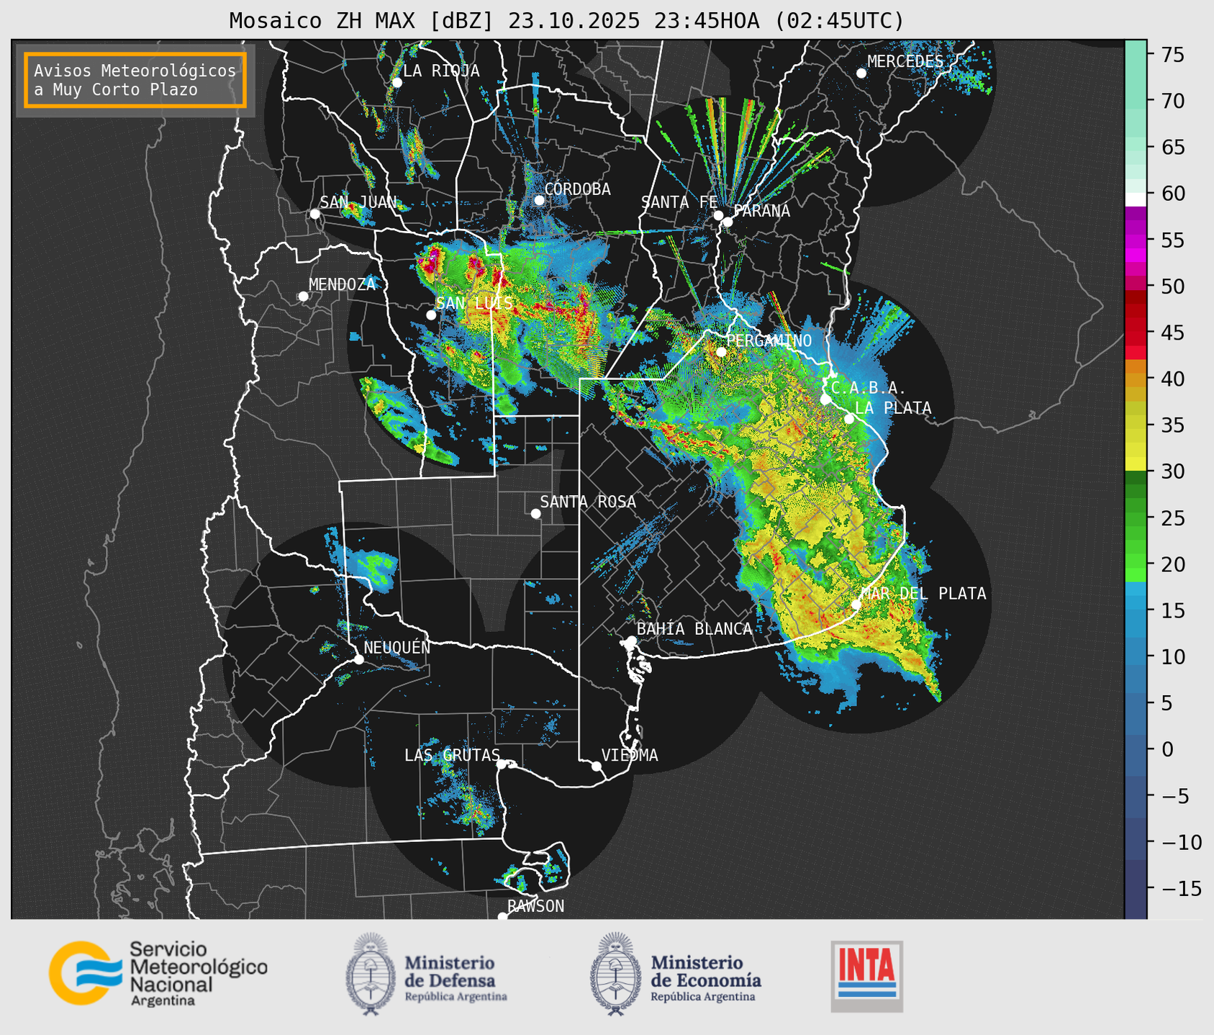This screenshot has height=1035, width=1214.
Task: Click the Mercedes city marker dot
Action: point(861,73)
